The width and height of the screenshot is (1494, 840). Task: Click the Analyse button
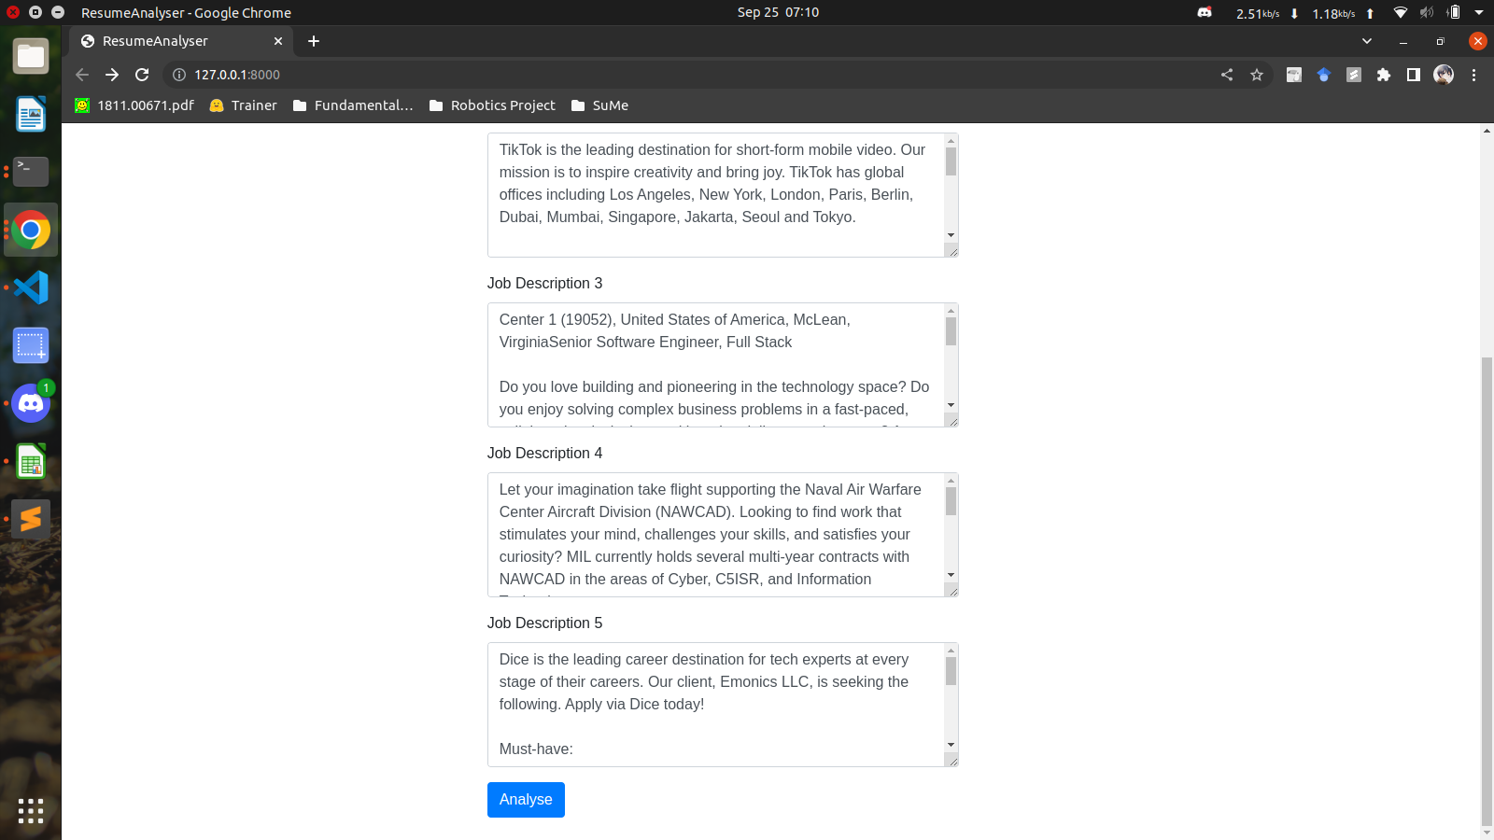pos(526,800)
